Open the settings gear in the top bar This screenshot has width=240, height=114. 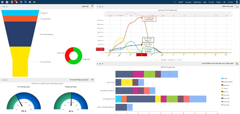pos(2,2)
